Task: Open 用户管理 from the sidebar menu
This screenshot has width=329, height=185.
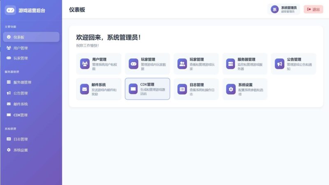Action: [31, 48]
